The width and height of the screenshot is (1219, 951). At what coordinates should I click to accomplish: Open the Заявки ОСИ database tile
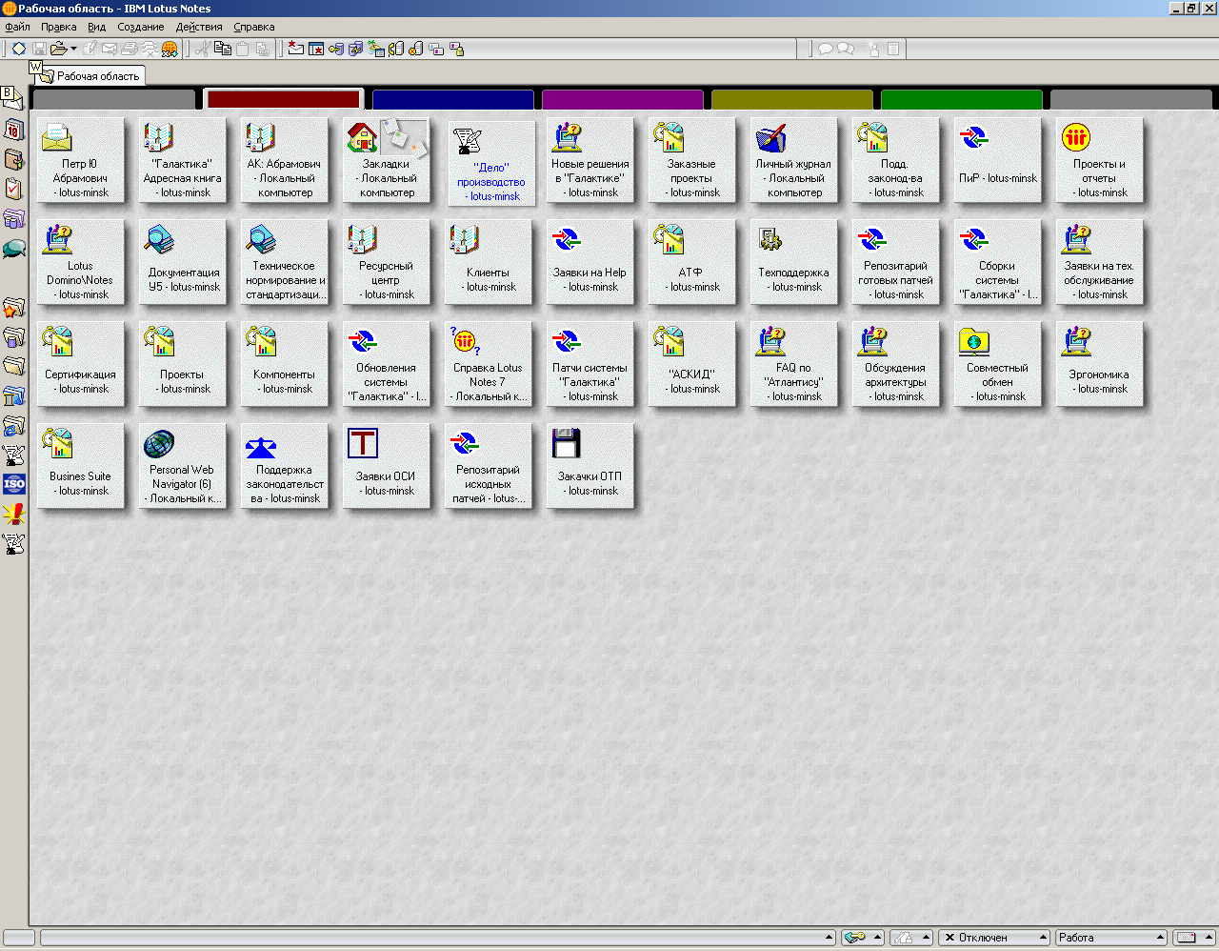tap(387, 466)
